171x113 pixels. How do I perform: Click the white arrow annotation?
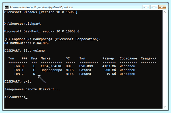pos(42,79)
